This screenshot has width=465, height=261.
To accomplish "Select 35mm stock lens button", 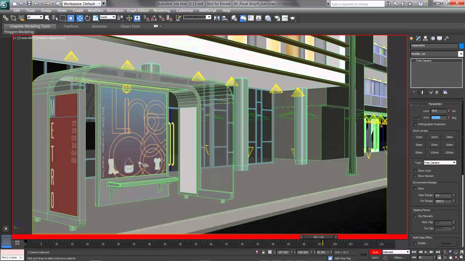I will click(x=434, y=145).
